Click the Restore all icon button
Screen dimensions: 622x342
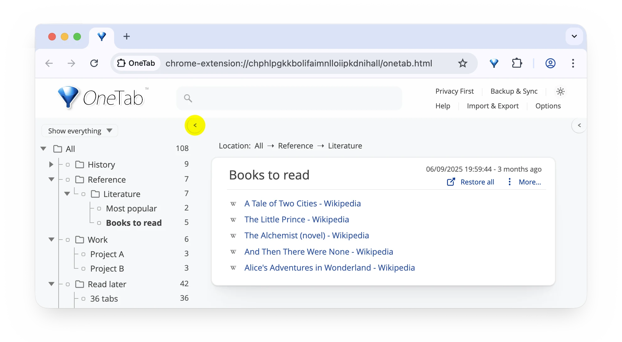[451, 182]
